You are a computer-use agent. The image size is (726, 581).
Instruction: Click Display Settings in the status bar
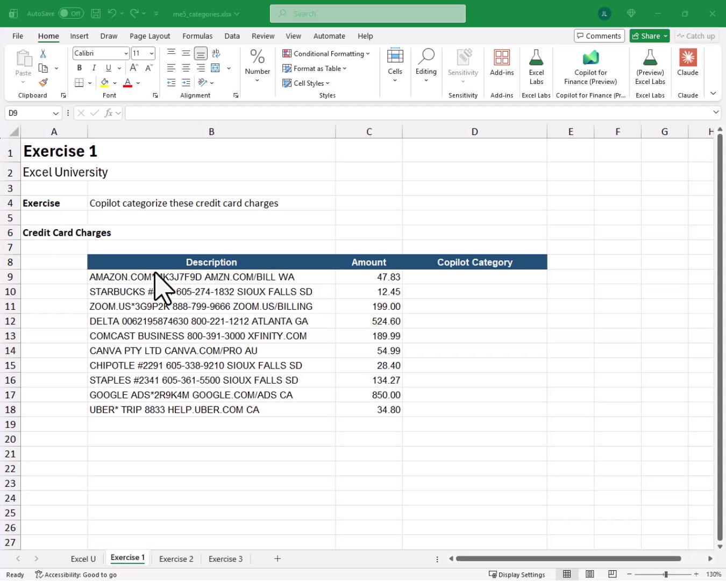tap(517, 575)
